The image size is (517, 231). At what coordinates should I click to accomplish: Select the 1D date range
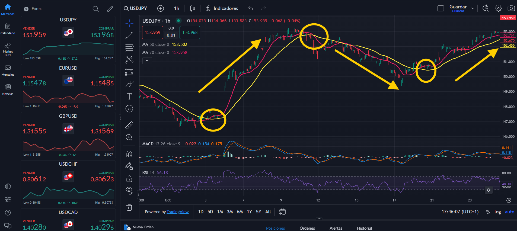201,212
